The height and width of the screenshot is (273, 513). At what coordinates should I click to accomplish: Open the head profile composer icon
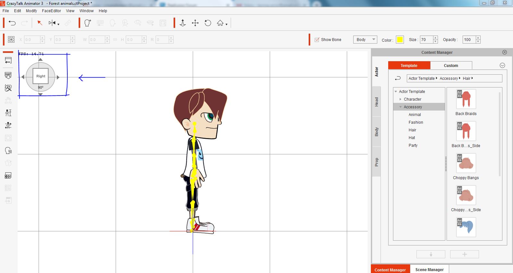88,23
